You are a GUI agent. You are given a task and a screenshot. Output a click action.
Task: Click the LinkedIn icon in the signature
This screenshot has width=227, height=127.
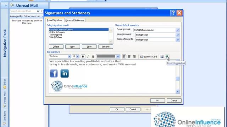65,73
